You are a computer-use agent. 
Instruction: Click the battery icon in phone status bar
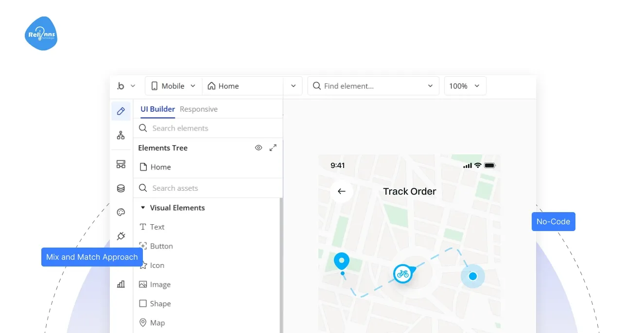coord(489,166)
